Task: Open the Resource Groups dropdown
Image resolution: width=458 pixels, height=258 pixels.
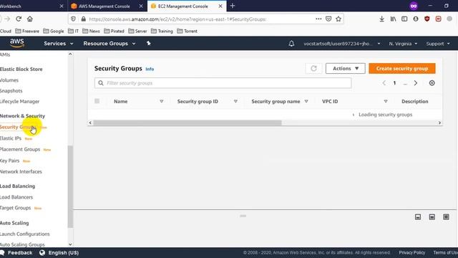Action: [x=109, y=43]
